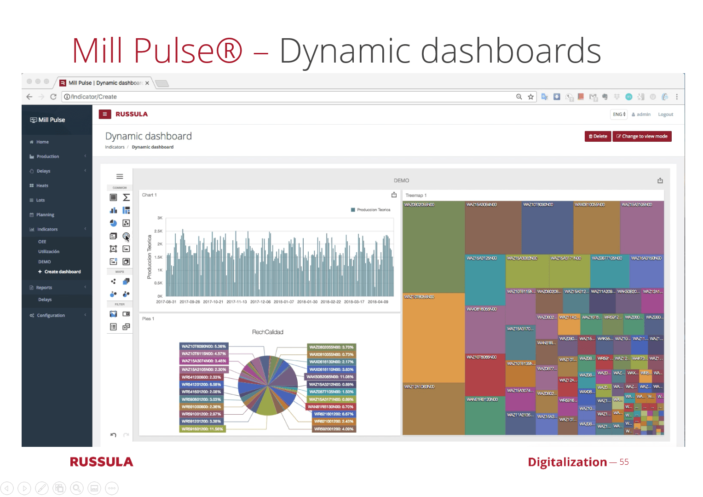The image size is (703, 497).
Task: Switch to Mill Pulse browser tab
Action: click(105, 83)
